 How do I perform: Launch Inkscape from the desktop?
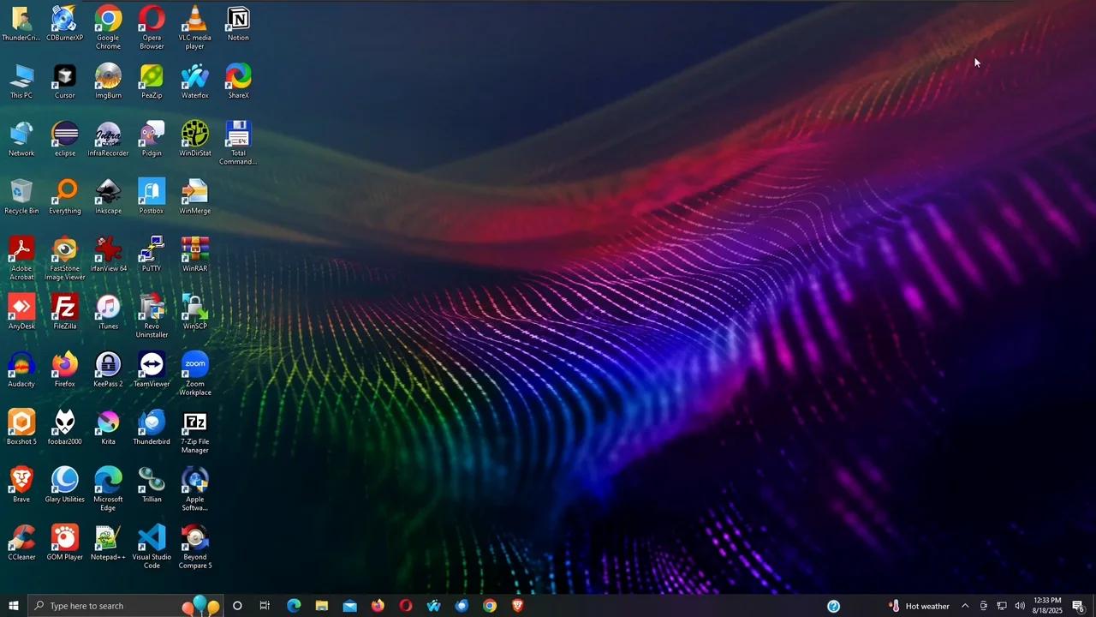click(108, 196)
